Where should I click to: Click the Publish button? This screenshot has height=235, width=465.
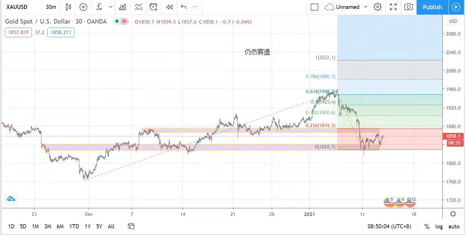coord(432,7)
